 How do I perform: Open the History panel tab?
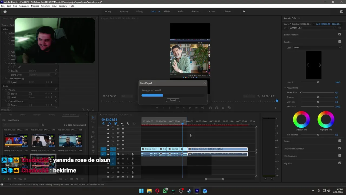pyautogui.click(x=52, y=115)
